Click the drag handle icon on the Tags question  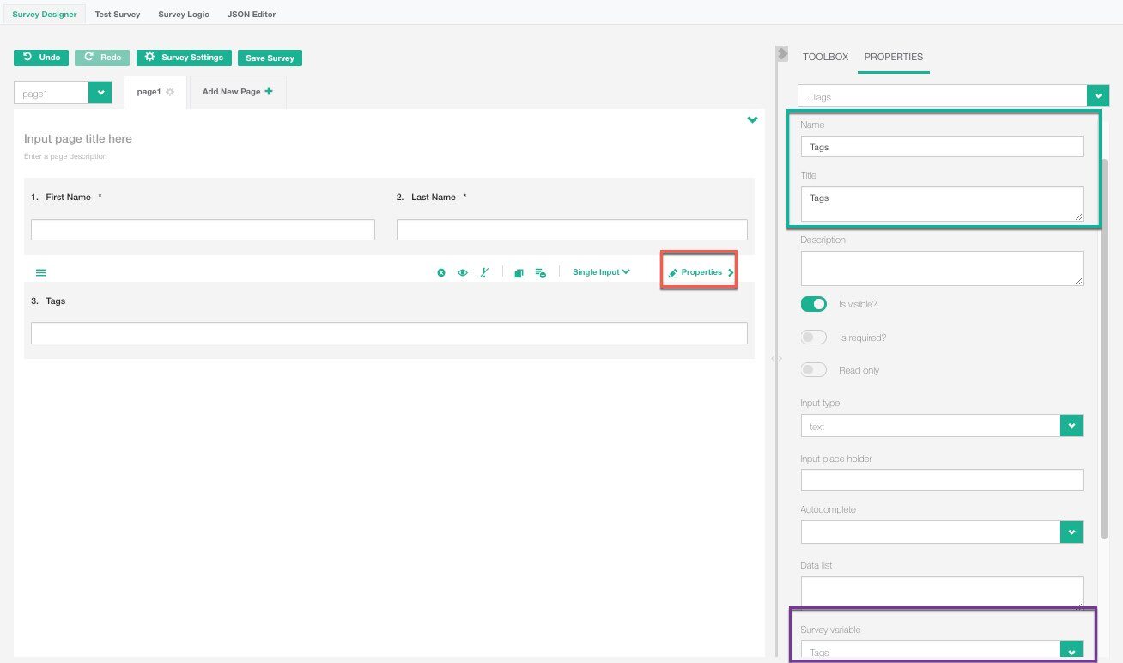pos(40,272)
